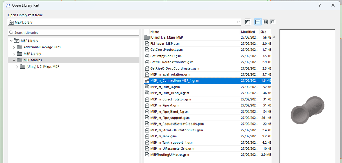Click the GetRiseOrDropCoordinates.gsm file icon
The image size is (342, 163).
(x=147, y=68)
